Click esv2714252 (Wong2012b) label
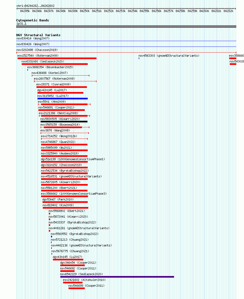Image resolution: width=244 pixels, height=299 pixels. 59,136
